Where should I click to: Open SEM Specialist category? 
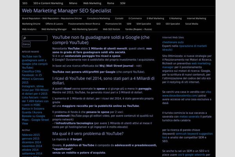[x=144, y=24]
